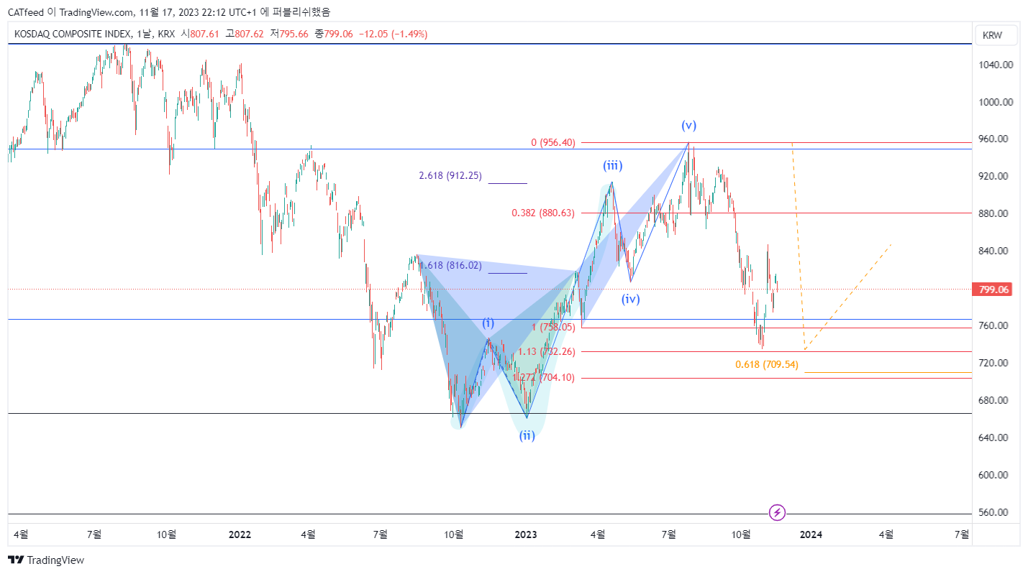Click the 0 (956.40) Fibonacci label
This screenshot has width=1028, height=574.
pos(553,142)
